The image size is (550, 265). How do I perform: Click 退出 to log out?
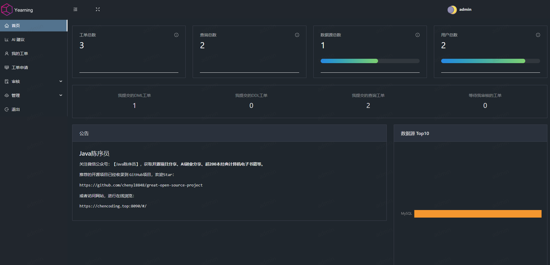point(16,109)
